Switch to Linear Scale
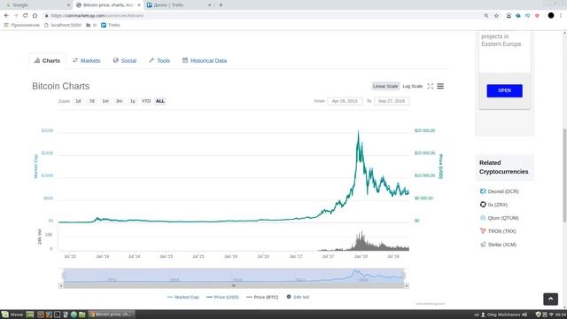This screenshot has height=319, width=567. tap(385, 86)
